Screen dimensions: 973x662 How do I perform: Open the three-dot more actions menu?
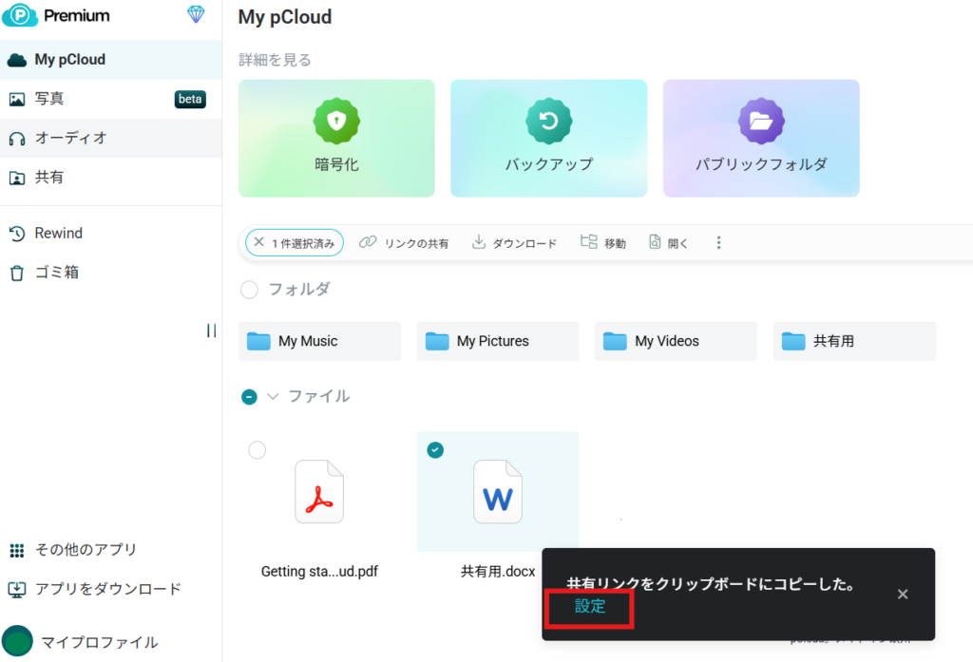point(718,243)
